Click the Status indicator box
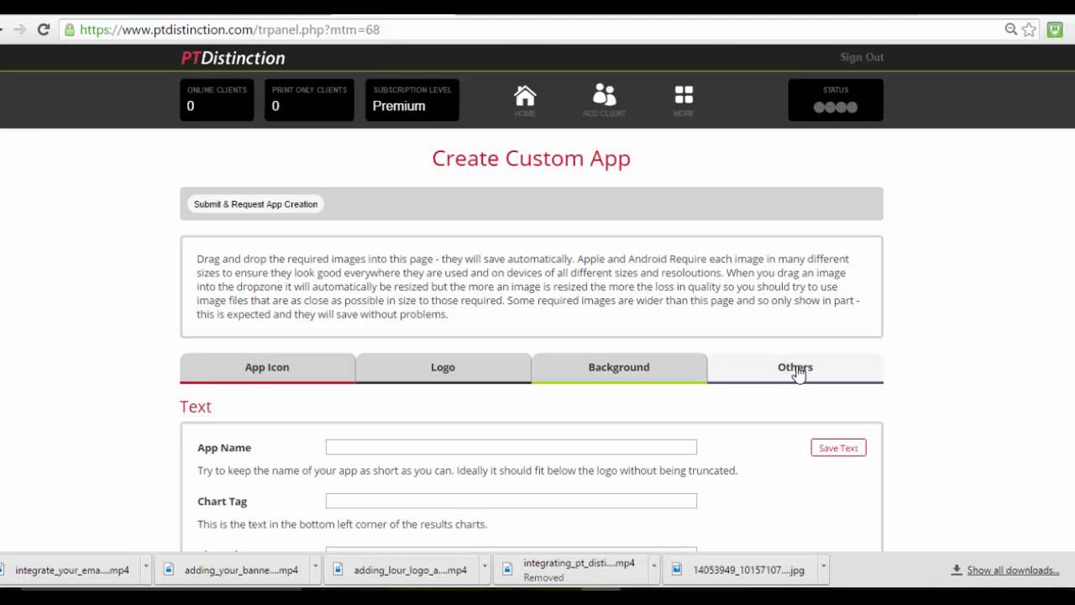 coord(836,100)
